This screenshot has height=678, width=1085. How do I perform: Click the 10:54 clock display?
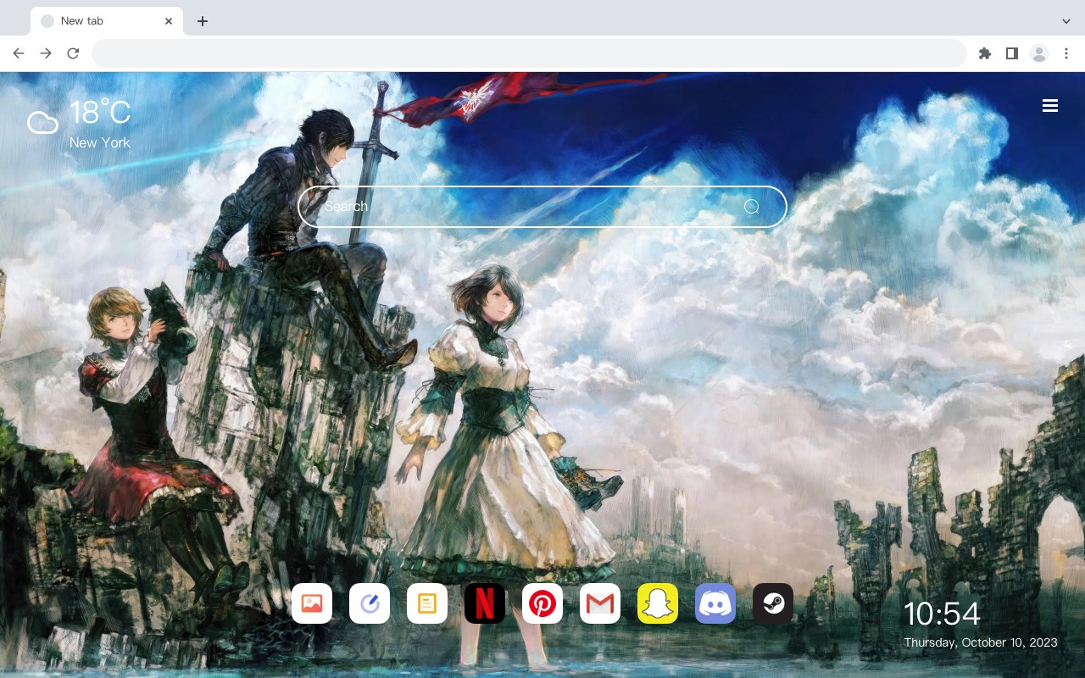pyautogui.click(x=942, y=614)
